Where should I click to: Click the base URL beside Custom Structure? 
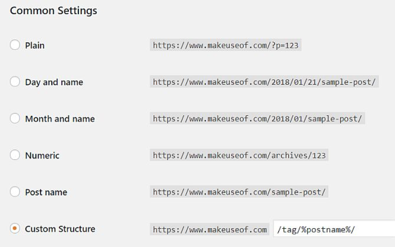210,229
